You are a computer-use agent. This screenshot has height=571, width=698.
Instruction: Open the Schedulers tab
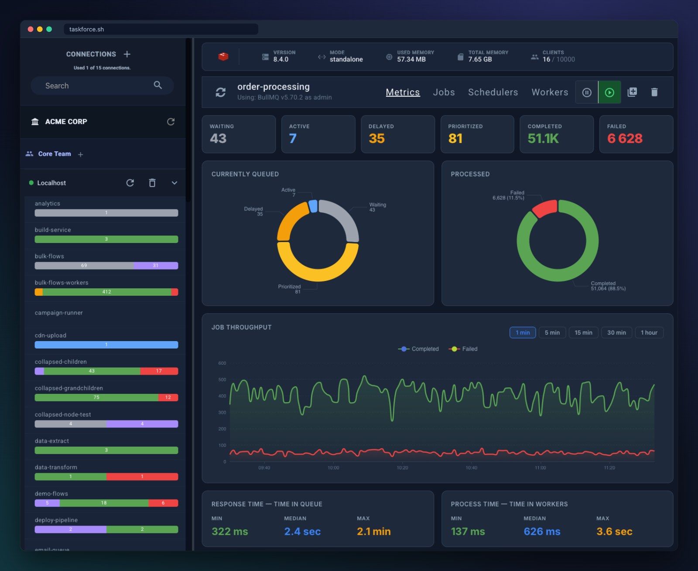pos(493,92)
